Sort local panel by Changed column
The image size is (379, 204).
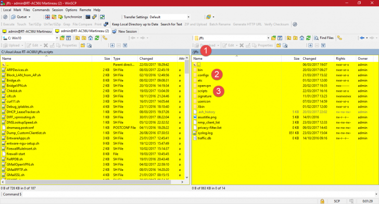coord(157,59)
